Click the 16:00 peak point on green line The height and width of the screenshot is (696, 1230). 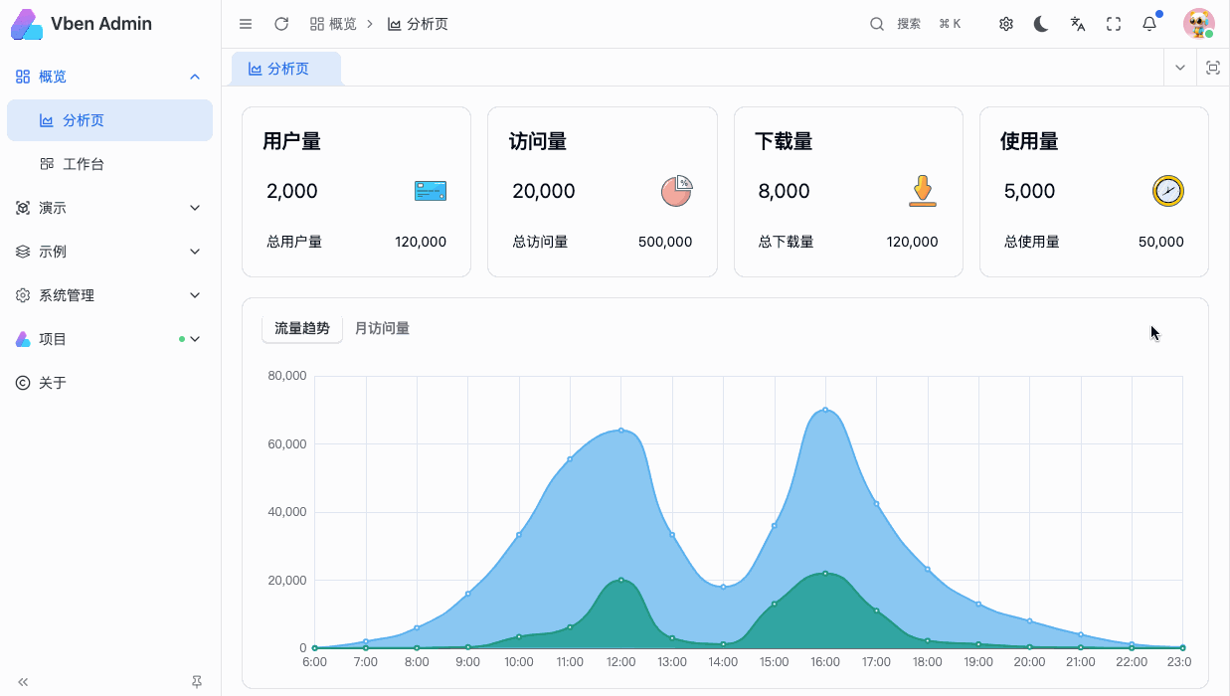point(825,573)
